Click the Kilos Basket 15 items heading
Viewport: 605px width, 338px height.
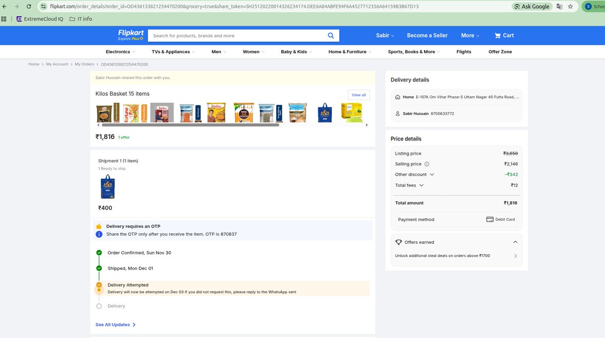point(123,94)
